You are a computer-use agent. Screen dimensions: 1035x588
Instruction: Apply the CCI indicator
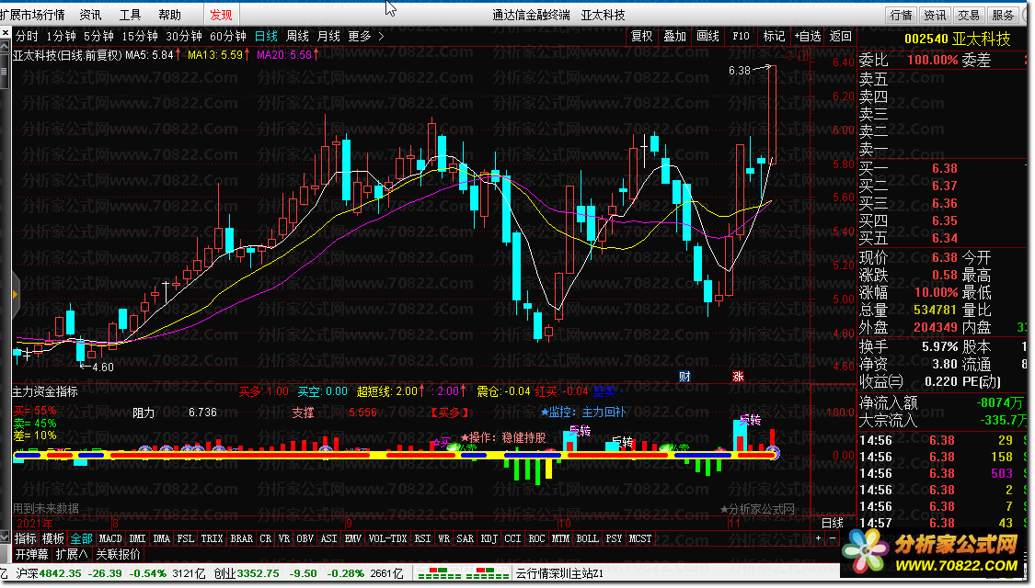512,538
